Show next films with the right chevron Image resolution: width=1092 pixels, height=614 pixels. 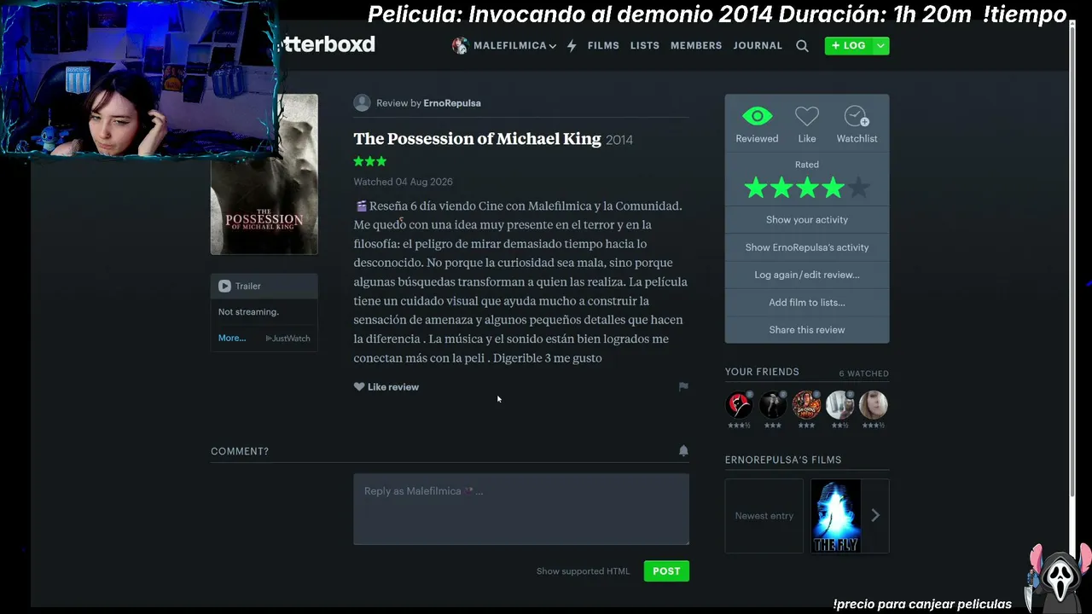[875, 515]
